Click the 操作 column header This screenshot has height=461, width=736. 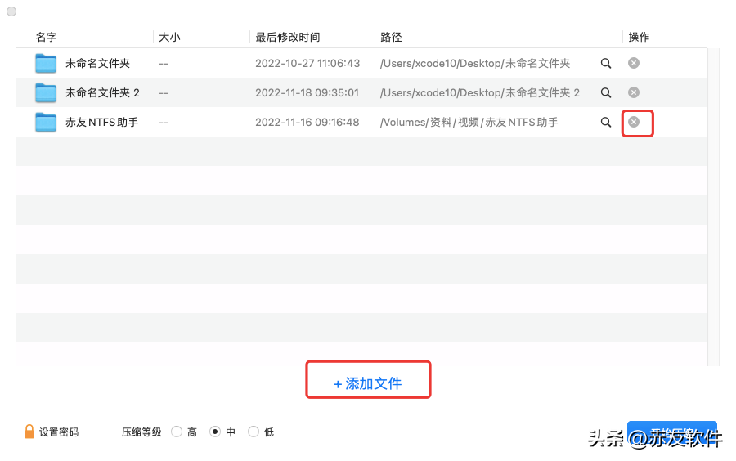point(639,37)
